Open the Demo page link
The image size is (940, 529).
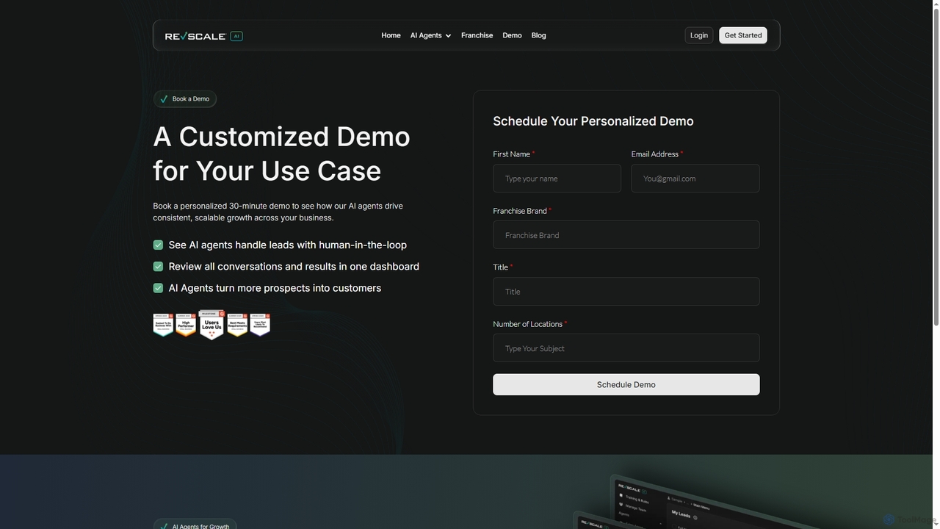pyautogui.click(x=512, y=35)
